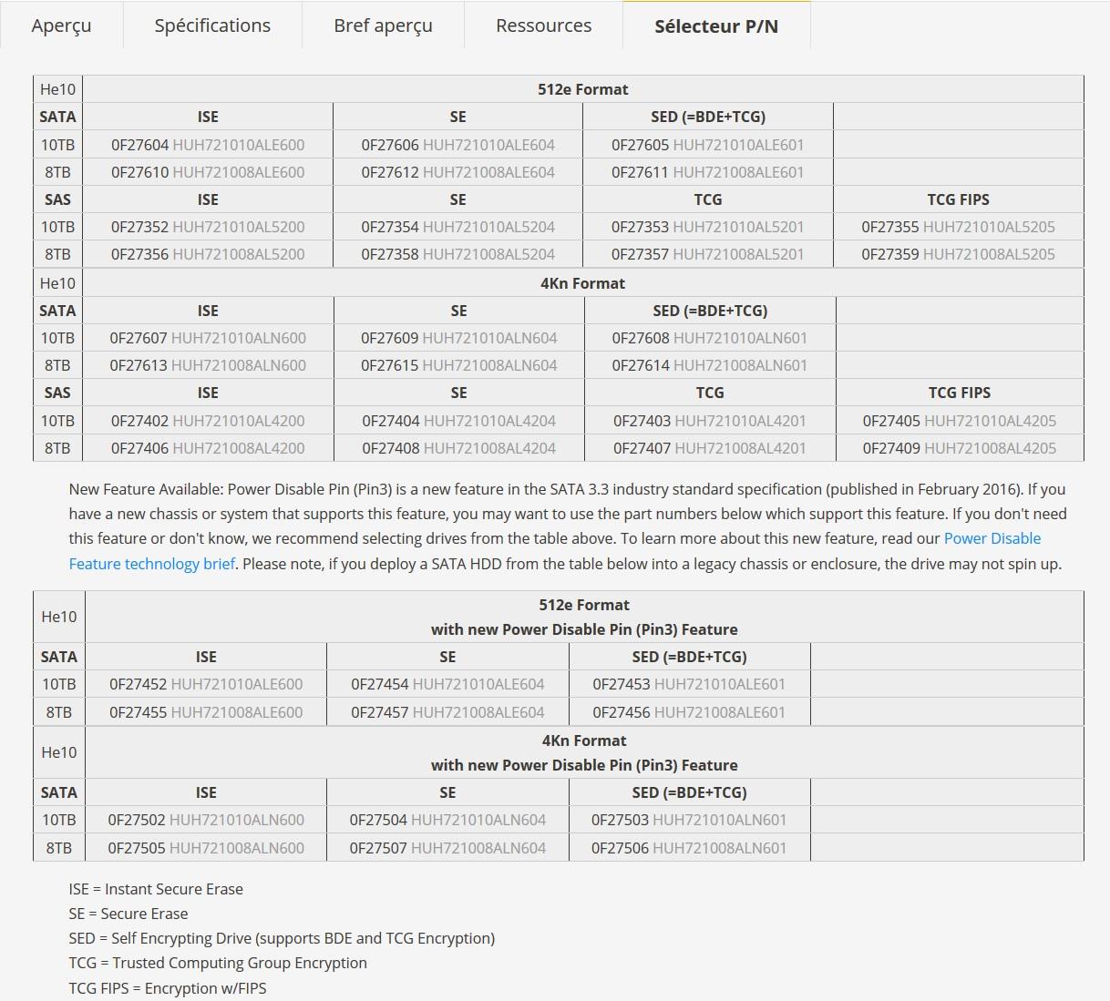Screen dimensions: 1110x1001
Task: Select the 0F27504 HUH721010ALN604 entry
Action: tap(447, 820)
